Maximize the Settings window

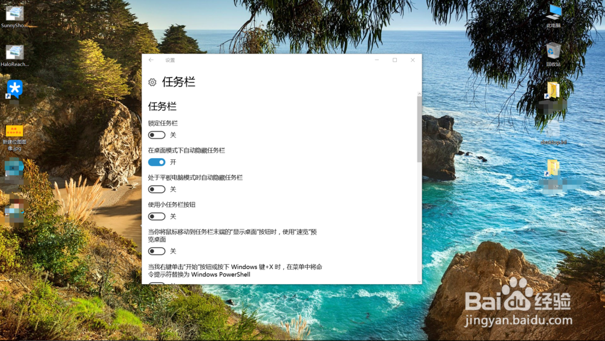(394, 60)
